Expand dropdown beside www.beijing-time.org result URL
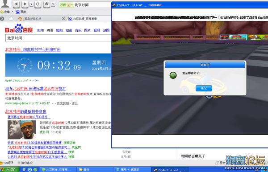The image size is (268, 172). (52, 103)
